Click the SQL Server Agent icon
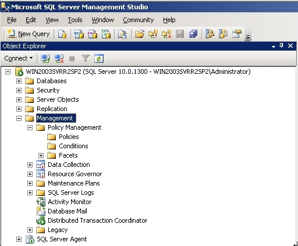This screenshot has width=298, height=246. pos(30,239)
